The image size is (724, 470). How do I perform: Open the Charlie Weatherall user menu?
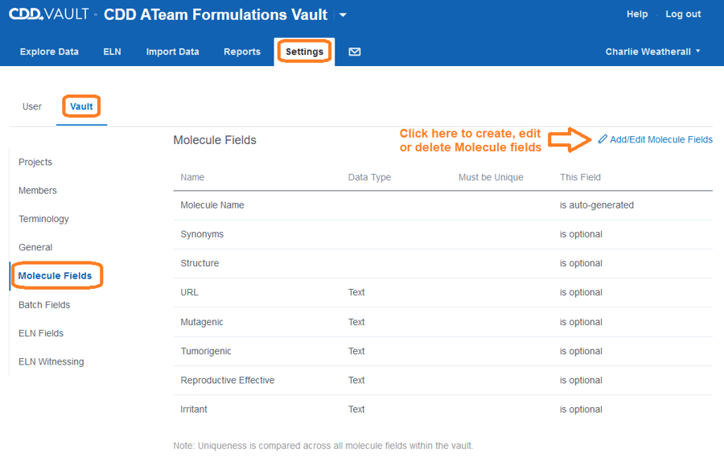pos(652,52)
